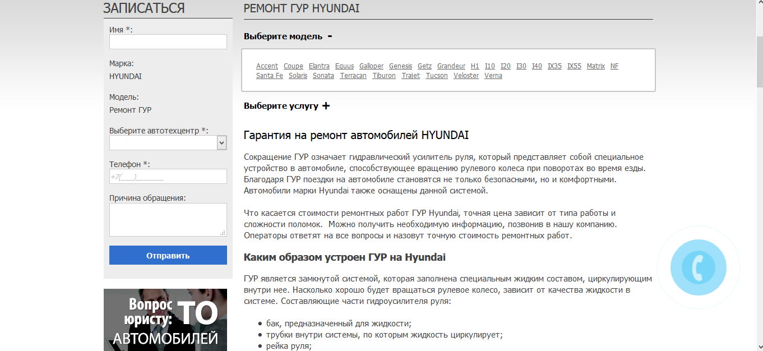Click the 'Имя' input field
Viewport: 763px width, 351px height.
point(168,42)
